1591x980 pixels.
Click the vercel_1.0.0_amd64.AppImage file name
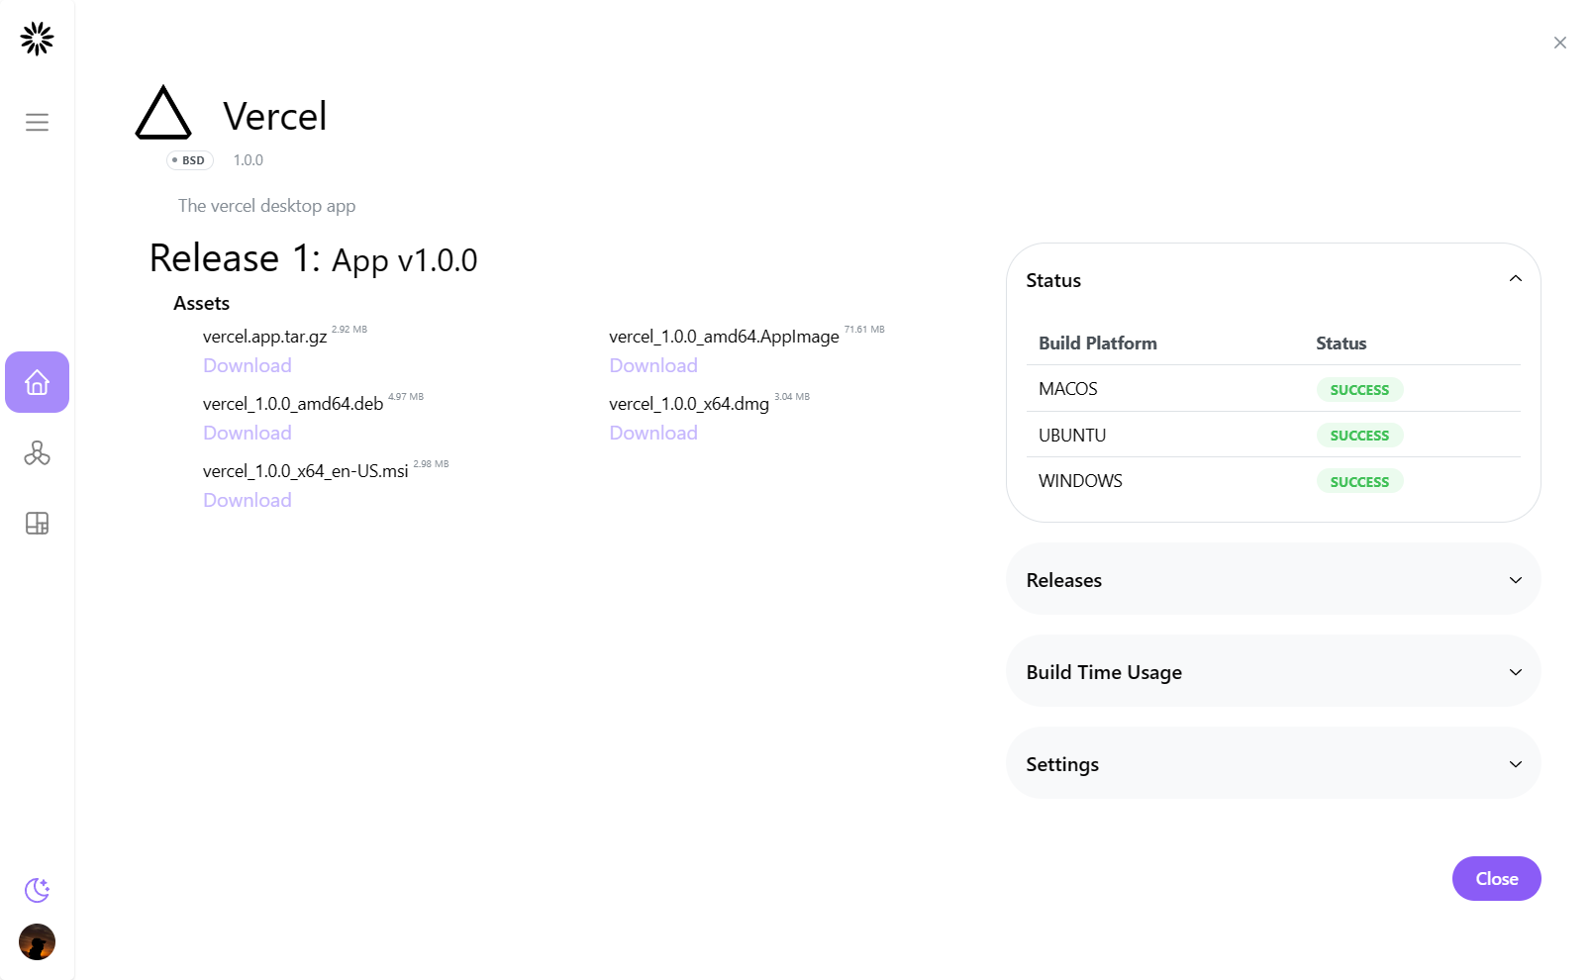pyautogui.click(x=724, y=337)
